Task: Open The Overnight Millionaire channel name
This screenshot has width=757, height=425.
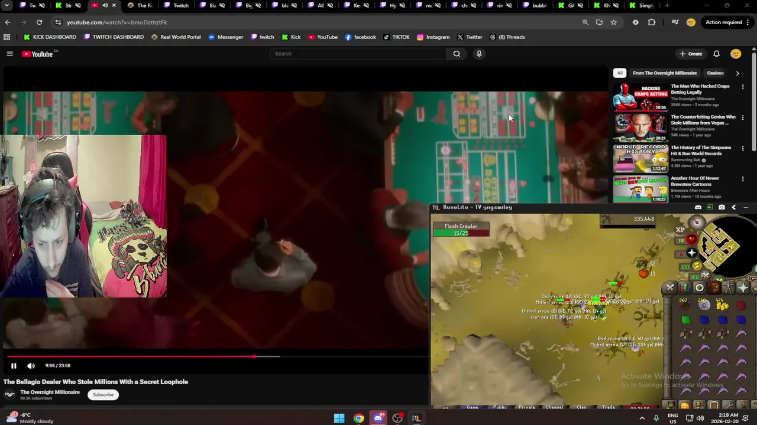Action: pos(50,392)
